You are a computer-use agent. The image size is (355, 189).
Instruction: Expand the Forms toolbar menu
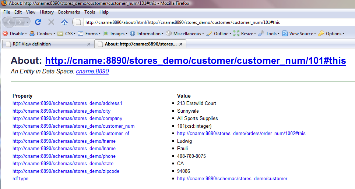[x=89, y=33]
